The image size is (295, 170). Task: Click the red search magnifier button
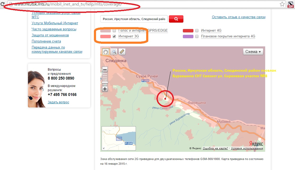(176, 19)
